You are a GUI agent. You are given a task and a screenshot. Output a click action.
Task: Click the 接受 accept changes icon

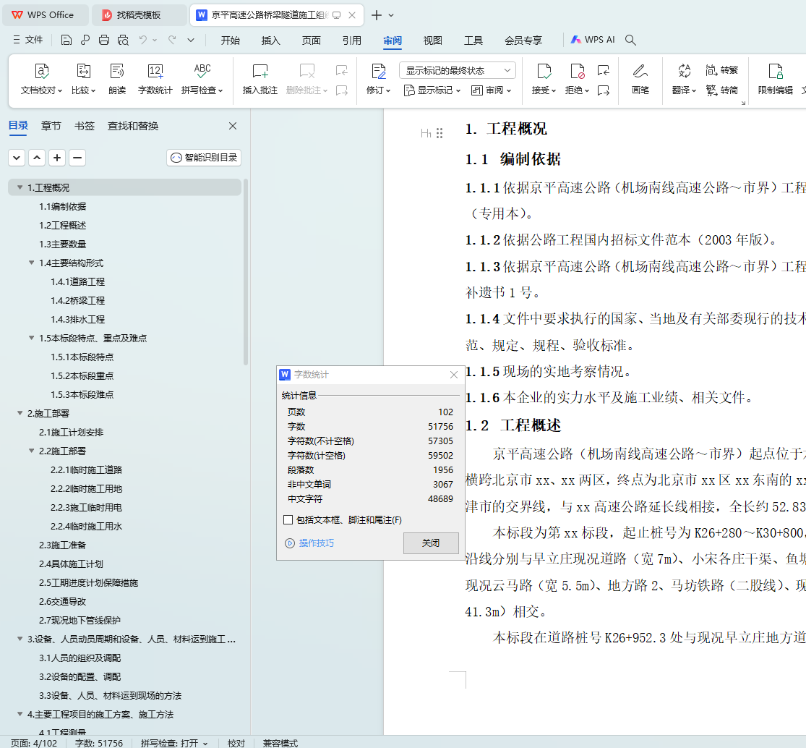(544, 79)
